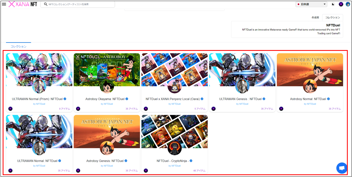Open NFTDuel x XANA:Penpenz Local (Oarai) title
352x177 pixels.
pos(173,99)
